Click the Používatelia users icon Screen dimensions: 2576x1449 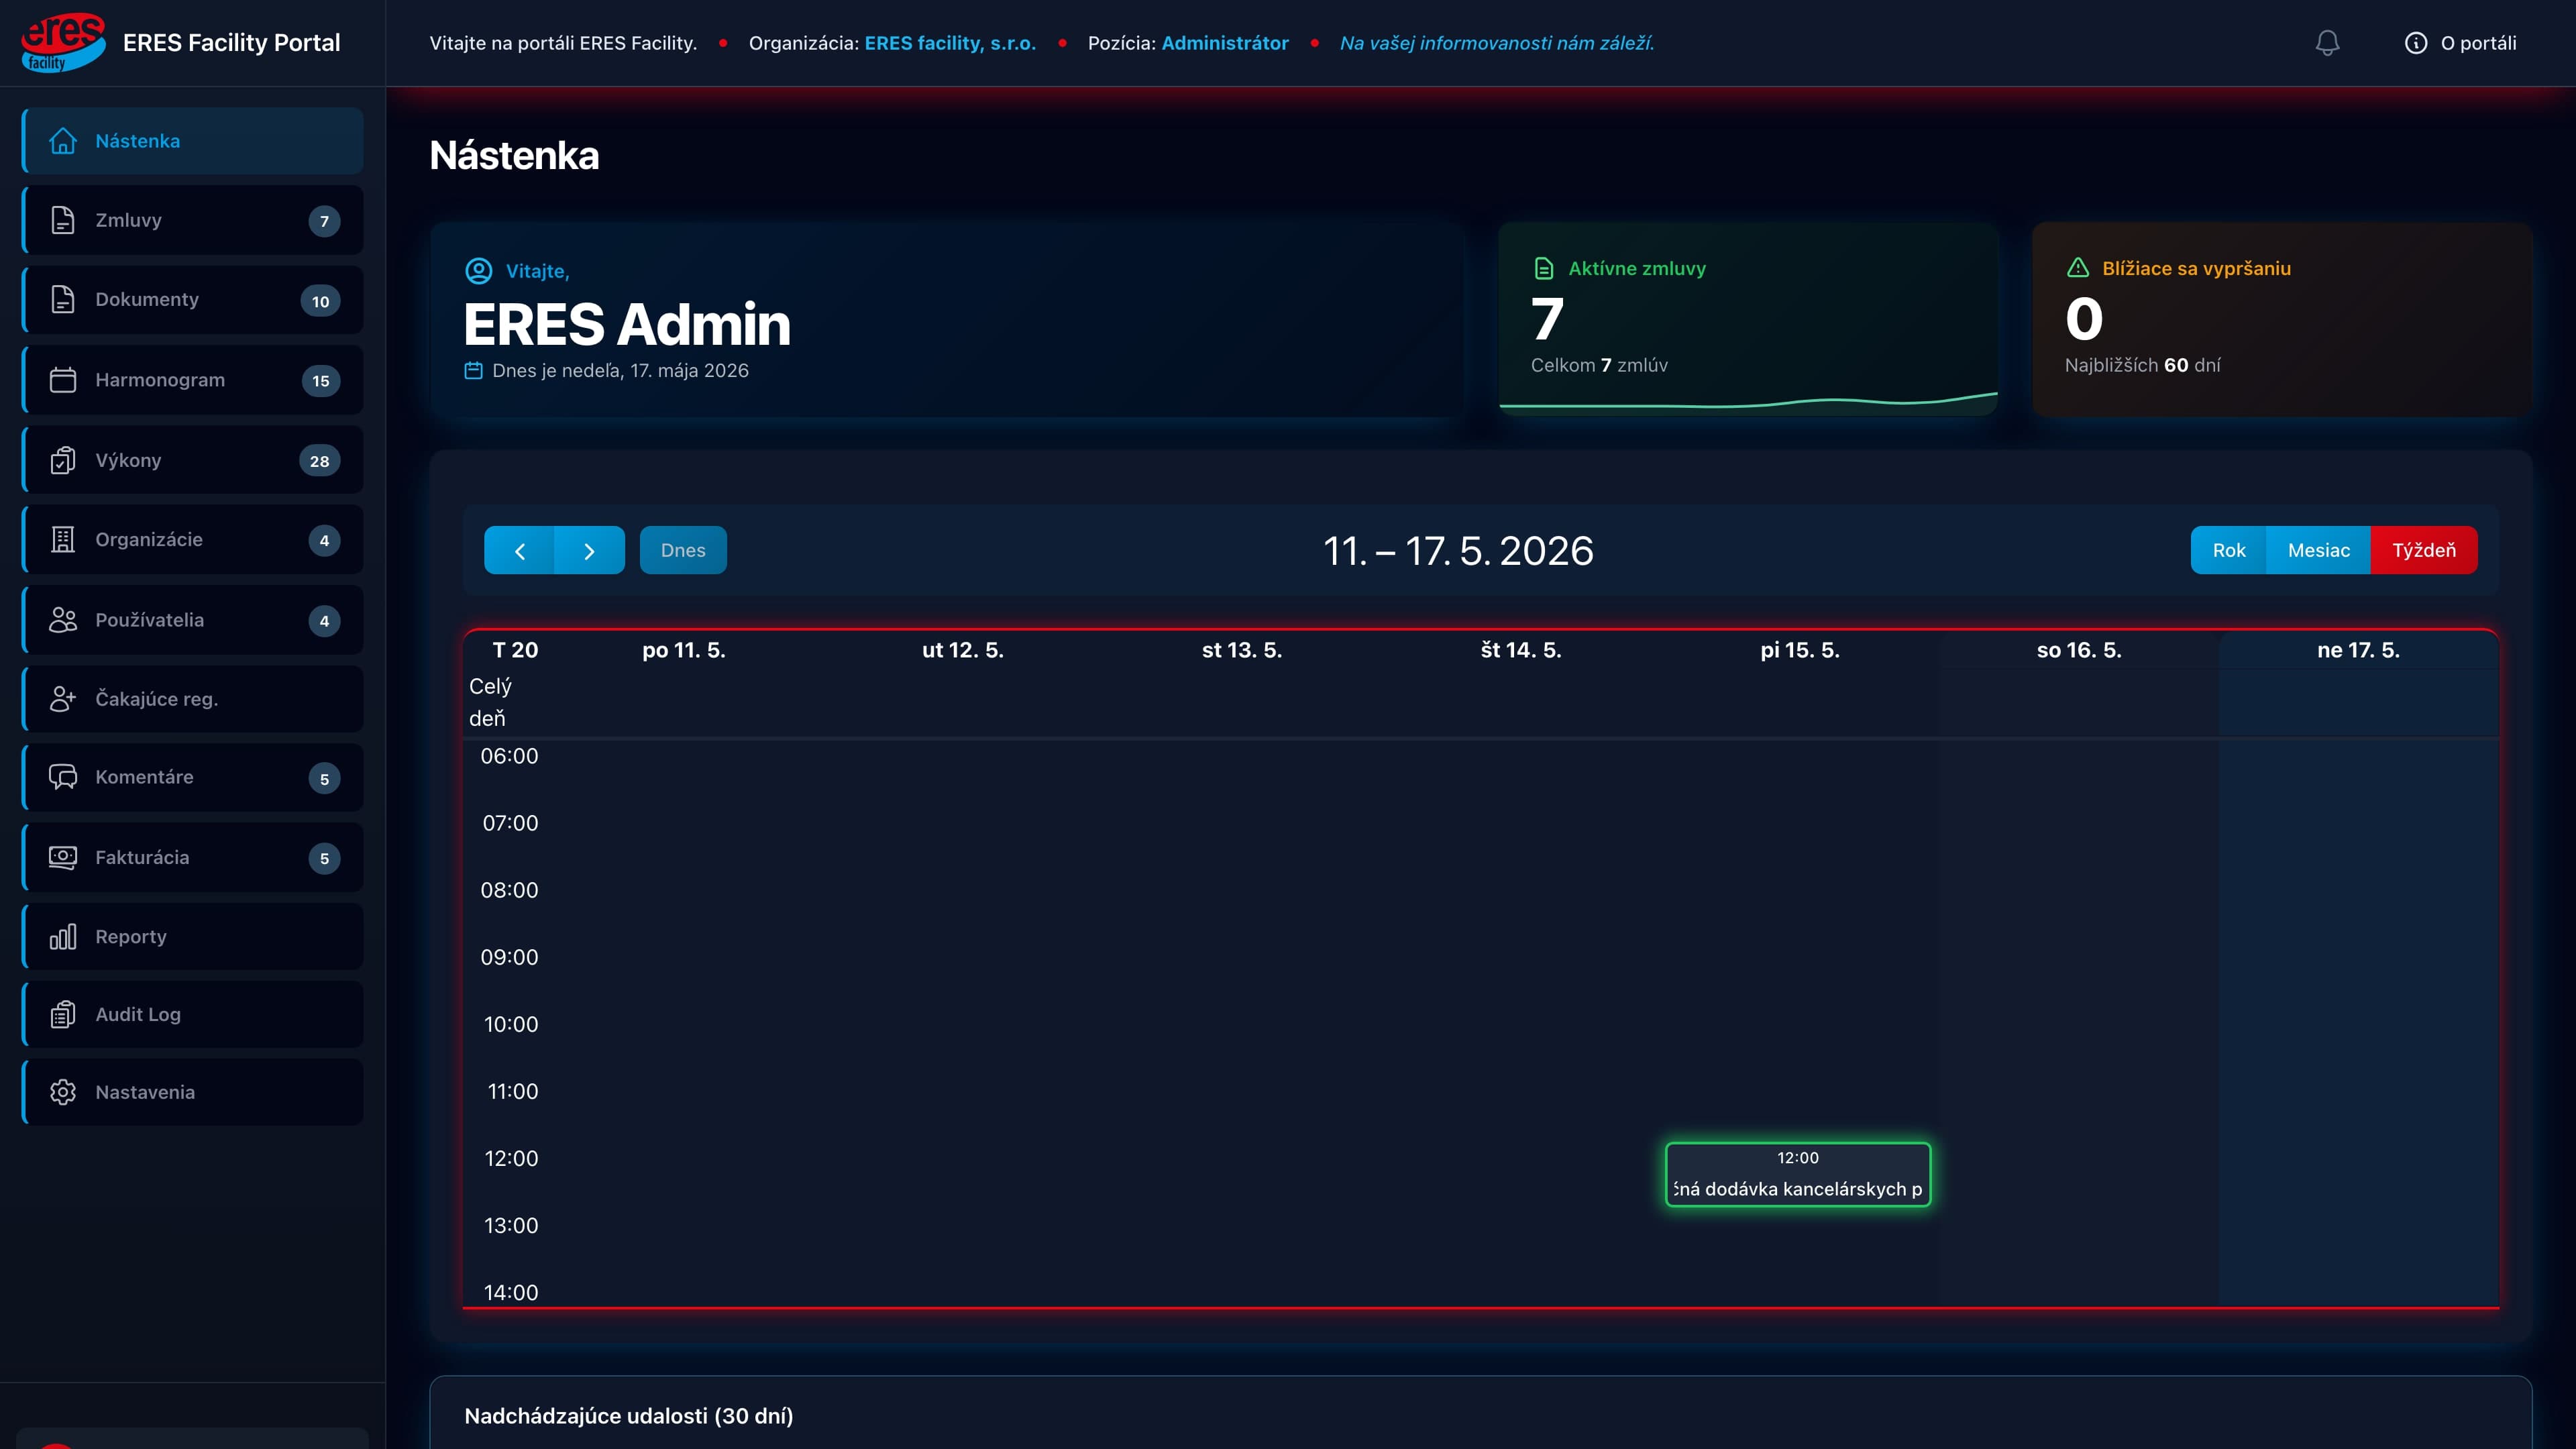(63, 620)
